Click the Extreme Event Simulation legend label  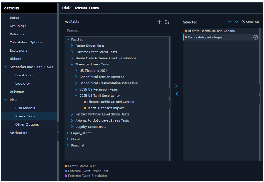click(x=88, y=176)
